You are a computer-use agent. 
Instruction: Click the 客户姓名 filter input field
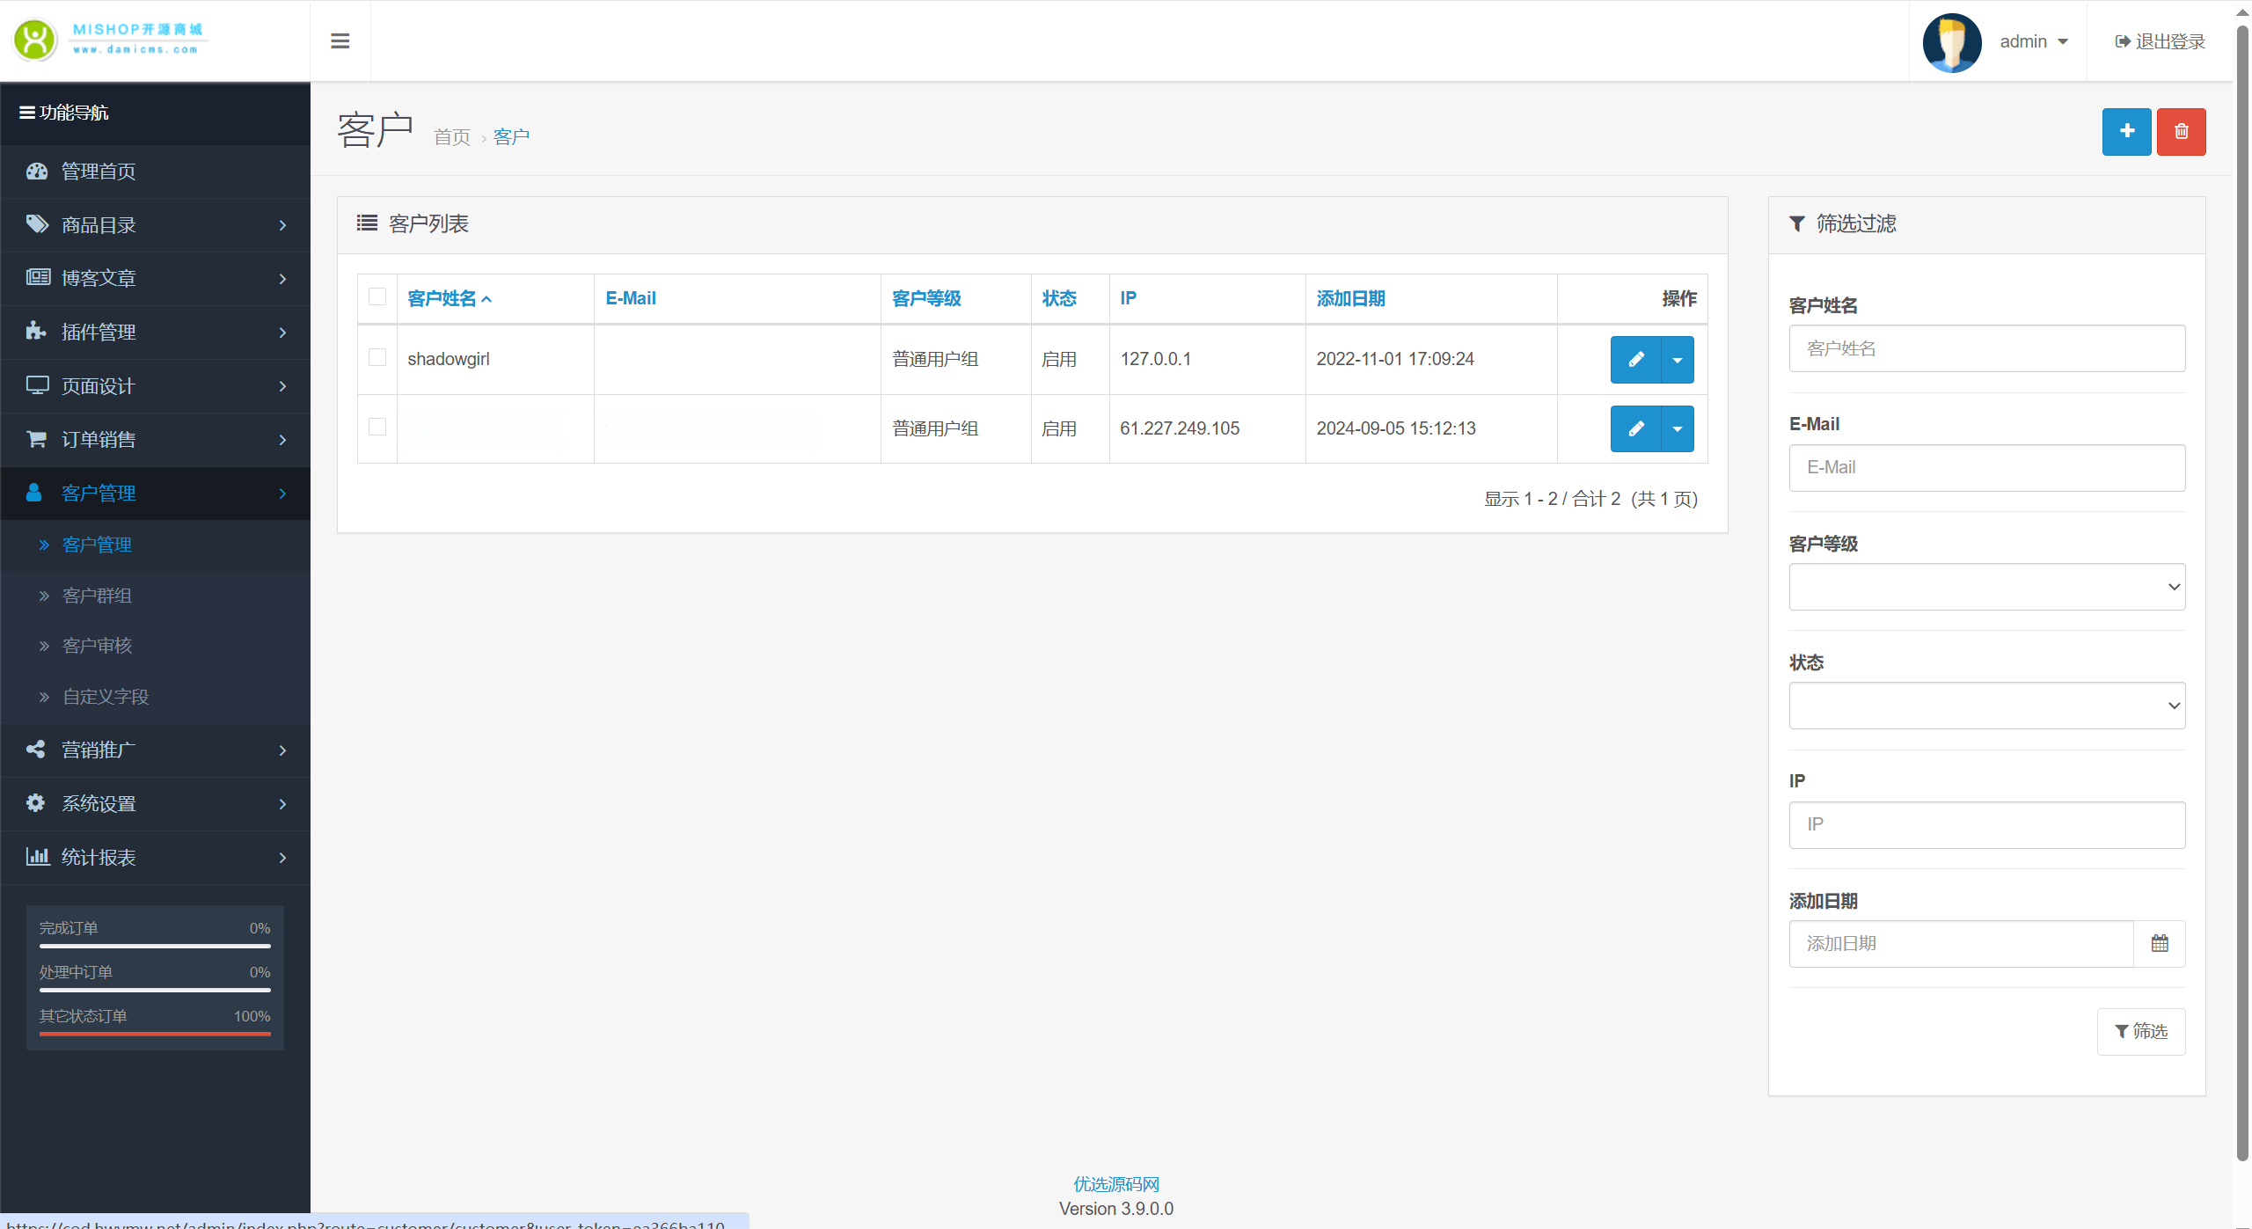[1986, 349]
